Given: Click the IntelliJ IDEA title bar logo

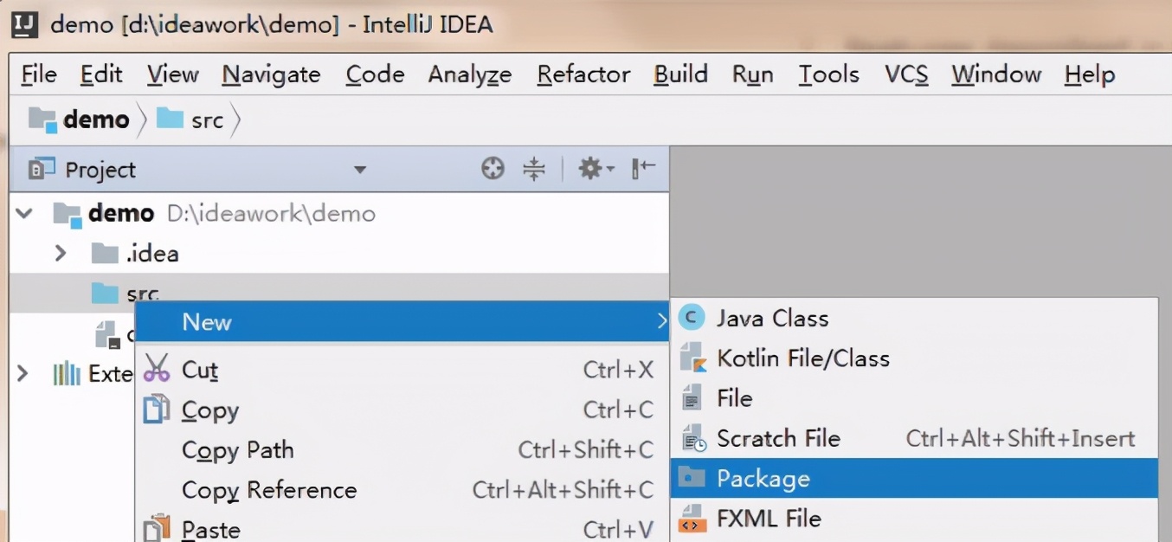Looking at the screenshot, I should (25, 24).
